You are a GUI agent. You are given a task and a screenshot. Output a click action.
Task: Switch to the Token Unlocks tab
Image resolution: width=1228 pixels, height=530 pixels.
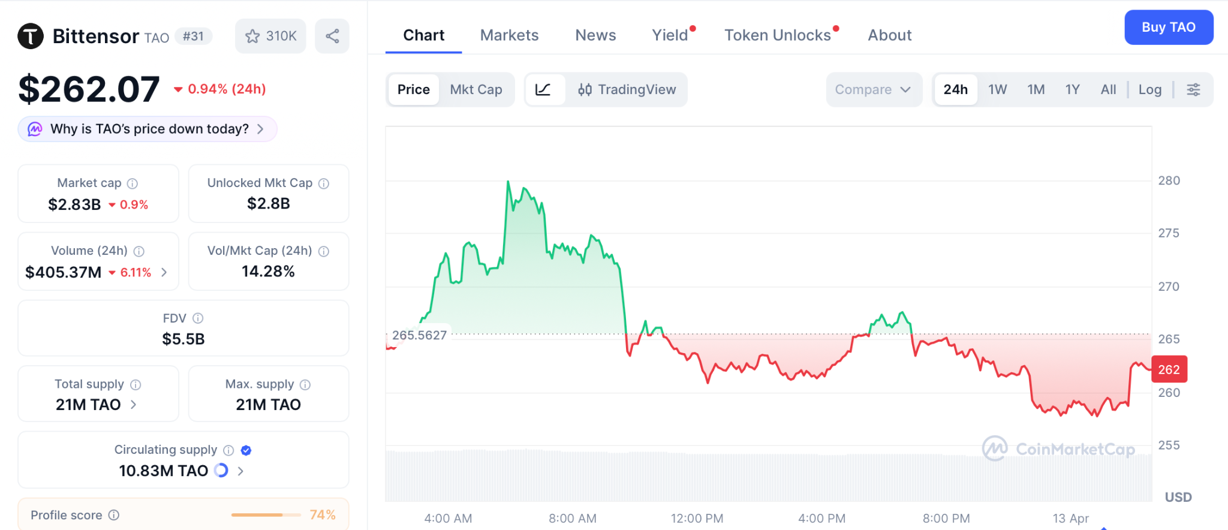coord(777,35)
